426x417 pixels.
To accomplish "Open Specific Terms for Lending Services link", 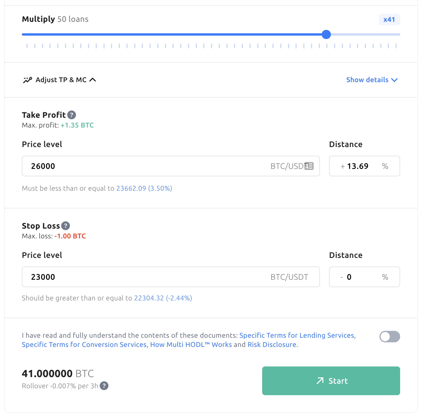I will pyautogui.click(x=297, y=335).
